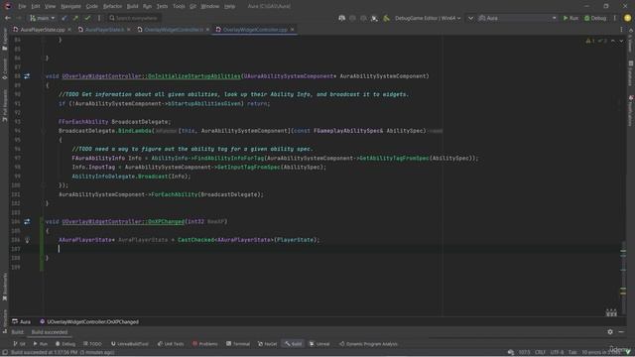Screen dimensions: 635x357
Task: Click the Commit checkmark icon
Action: click(87, 18)
